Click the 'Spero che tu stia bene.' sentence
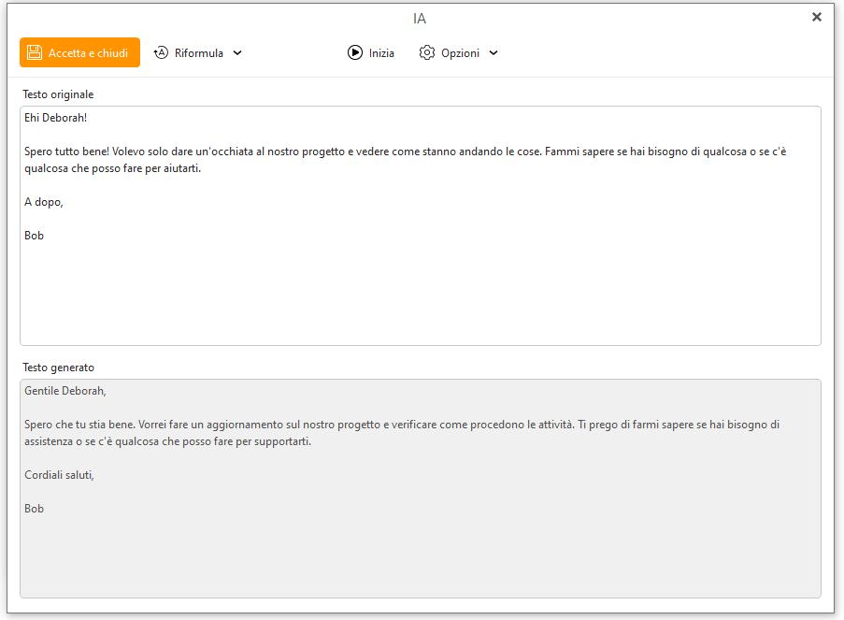844x620 pixels. [79, 425]
